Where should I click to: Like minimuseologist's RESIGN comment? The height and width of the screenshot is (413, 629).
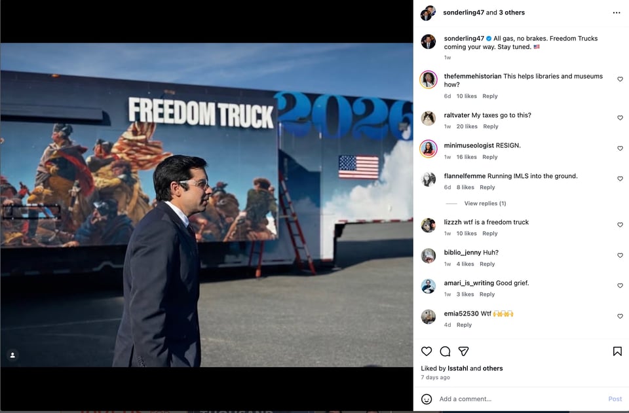620,148
